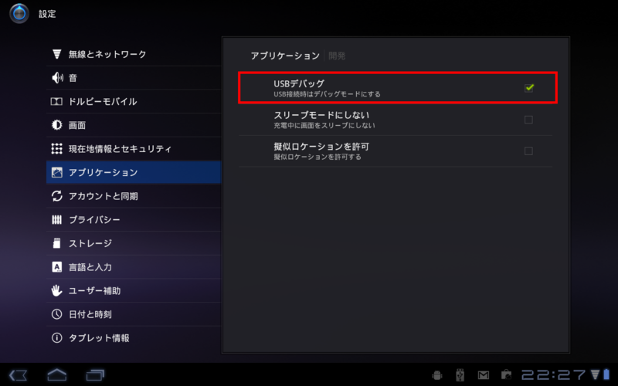
Task: Click the speaker icon beside 音
Action: click(x=57, y=78)
